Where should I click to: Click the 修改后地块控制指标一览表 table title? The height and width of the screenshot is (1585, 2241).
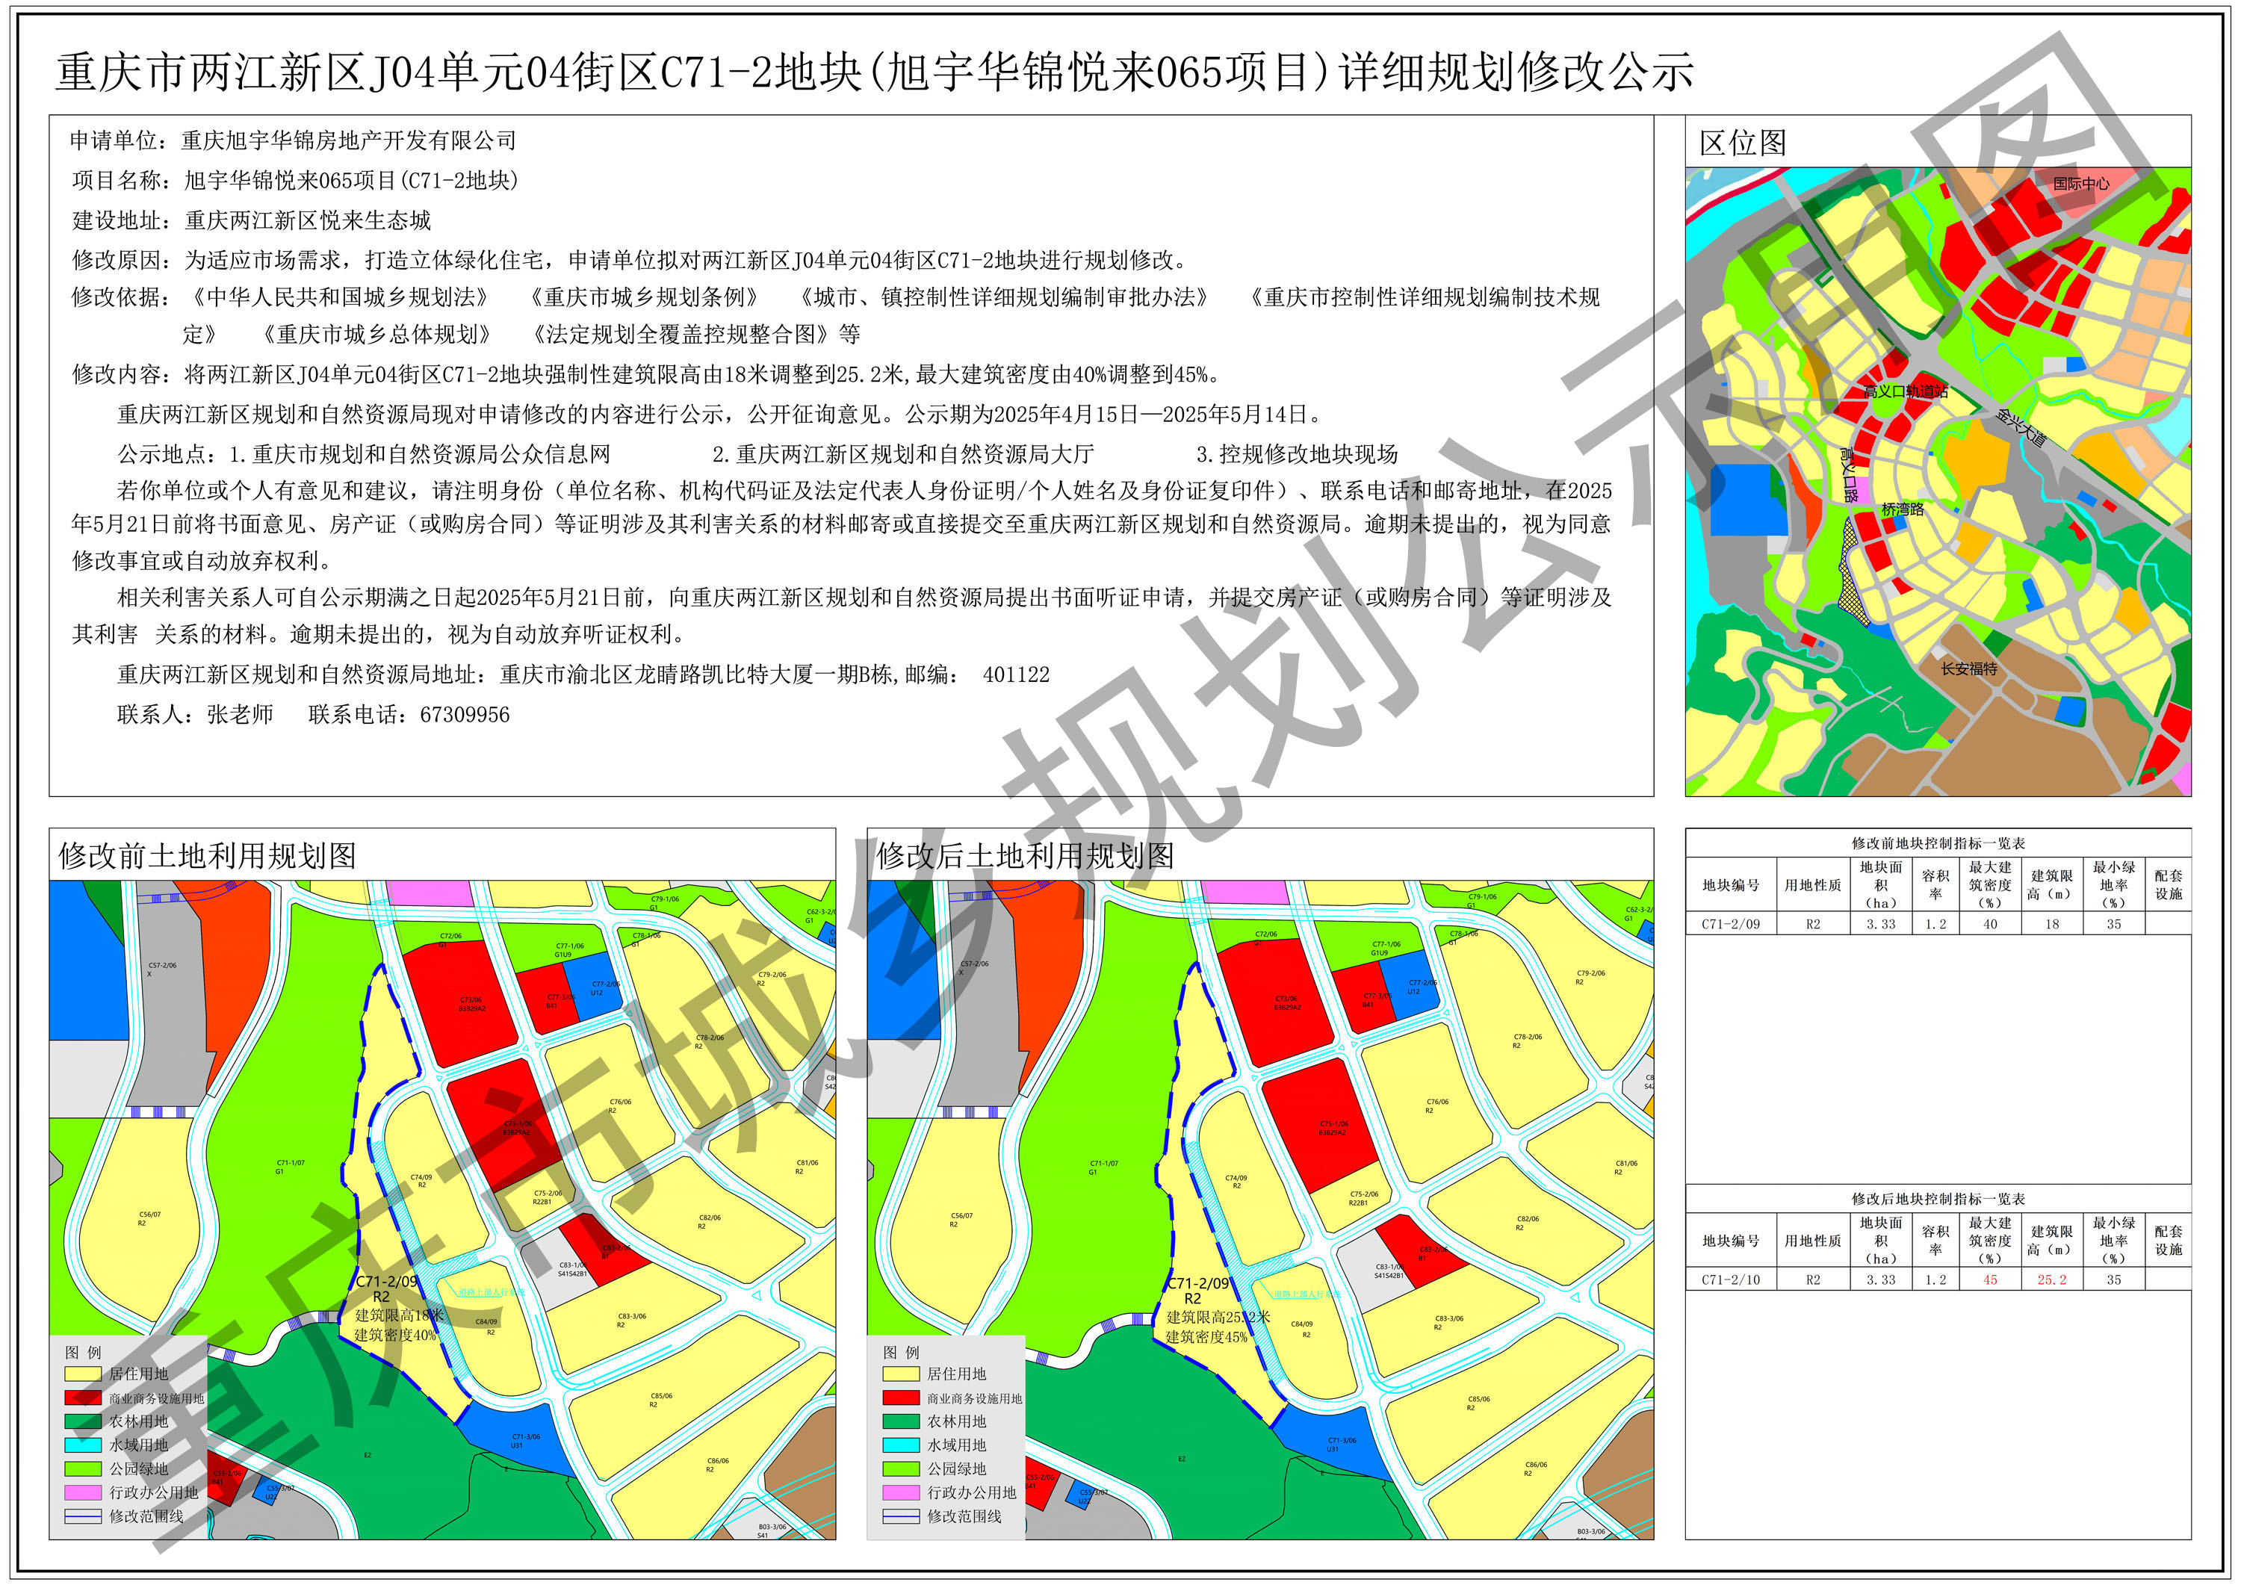coord(1938,1200)
